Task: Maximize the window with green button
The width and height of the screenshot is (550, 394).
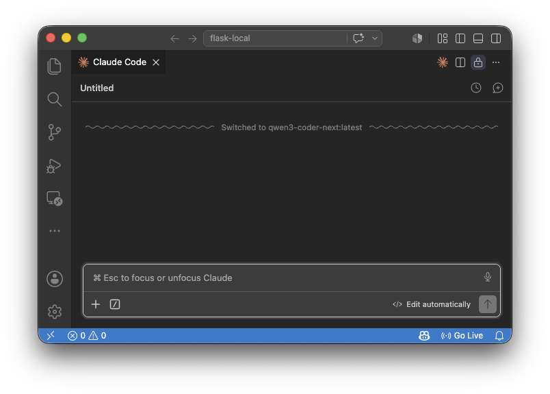Action: [82, 38]
